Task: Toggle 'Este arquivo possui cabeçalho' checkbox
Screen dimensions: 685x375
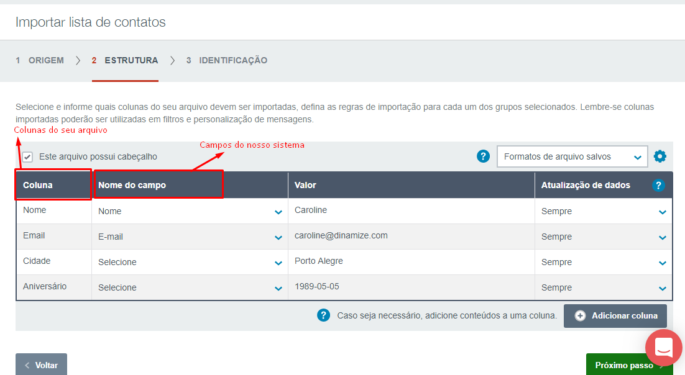Action: [27, 156]
